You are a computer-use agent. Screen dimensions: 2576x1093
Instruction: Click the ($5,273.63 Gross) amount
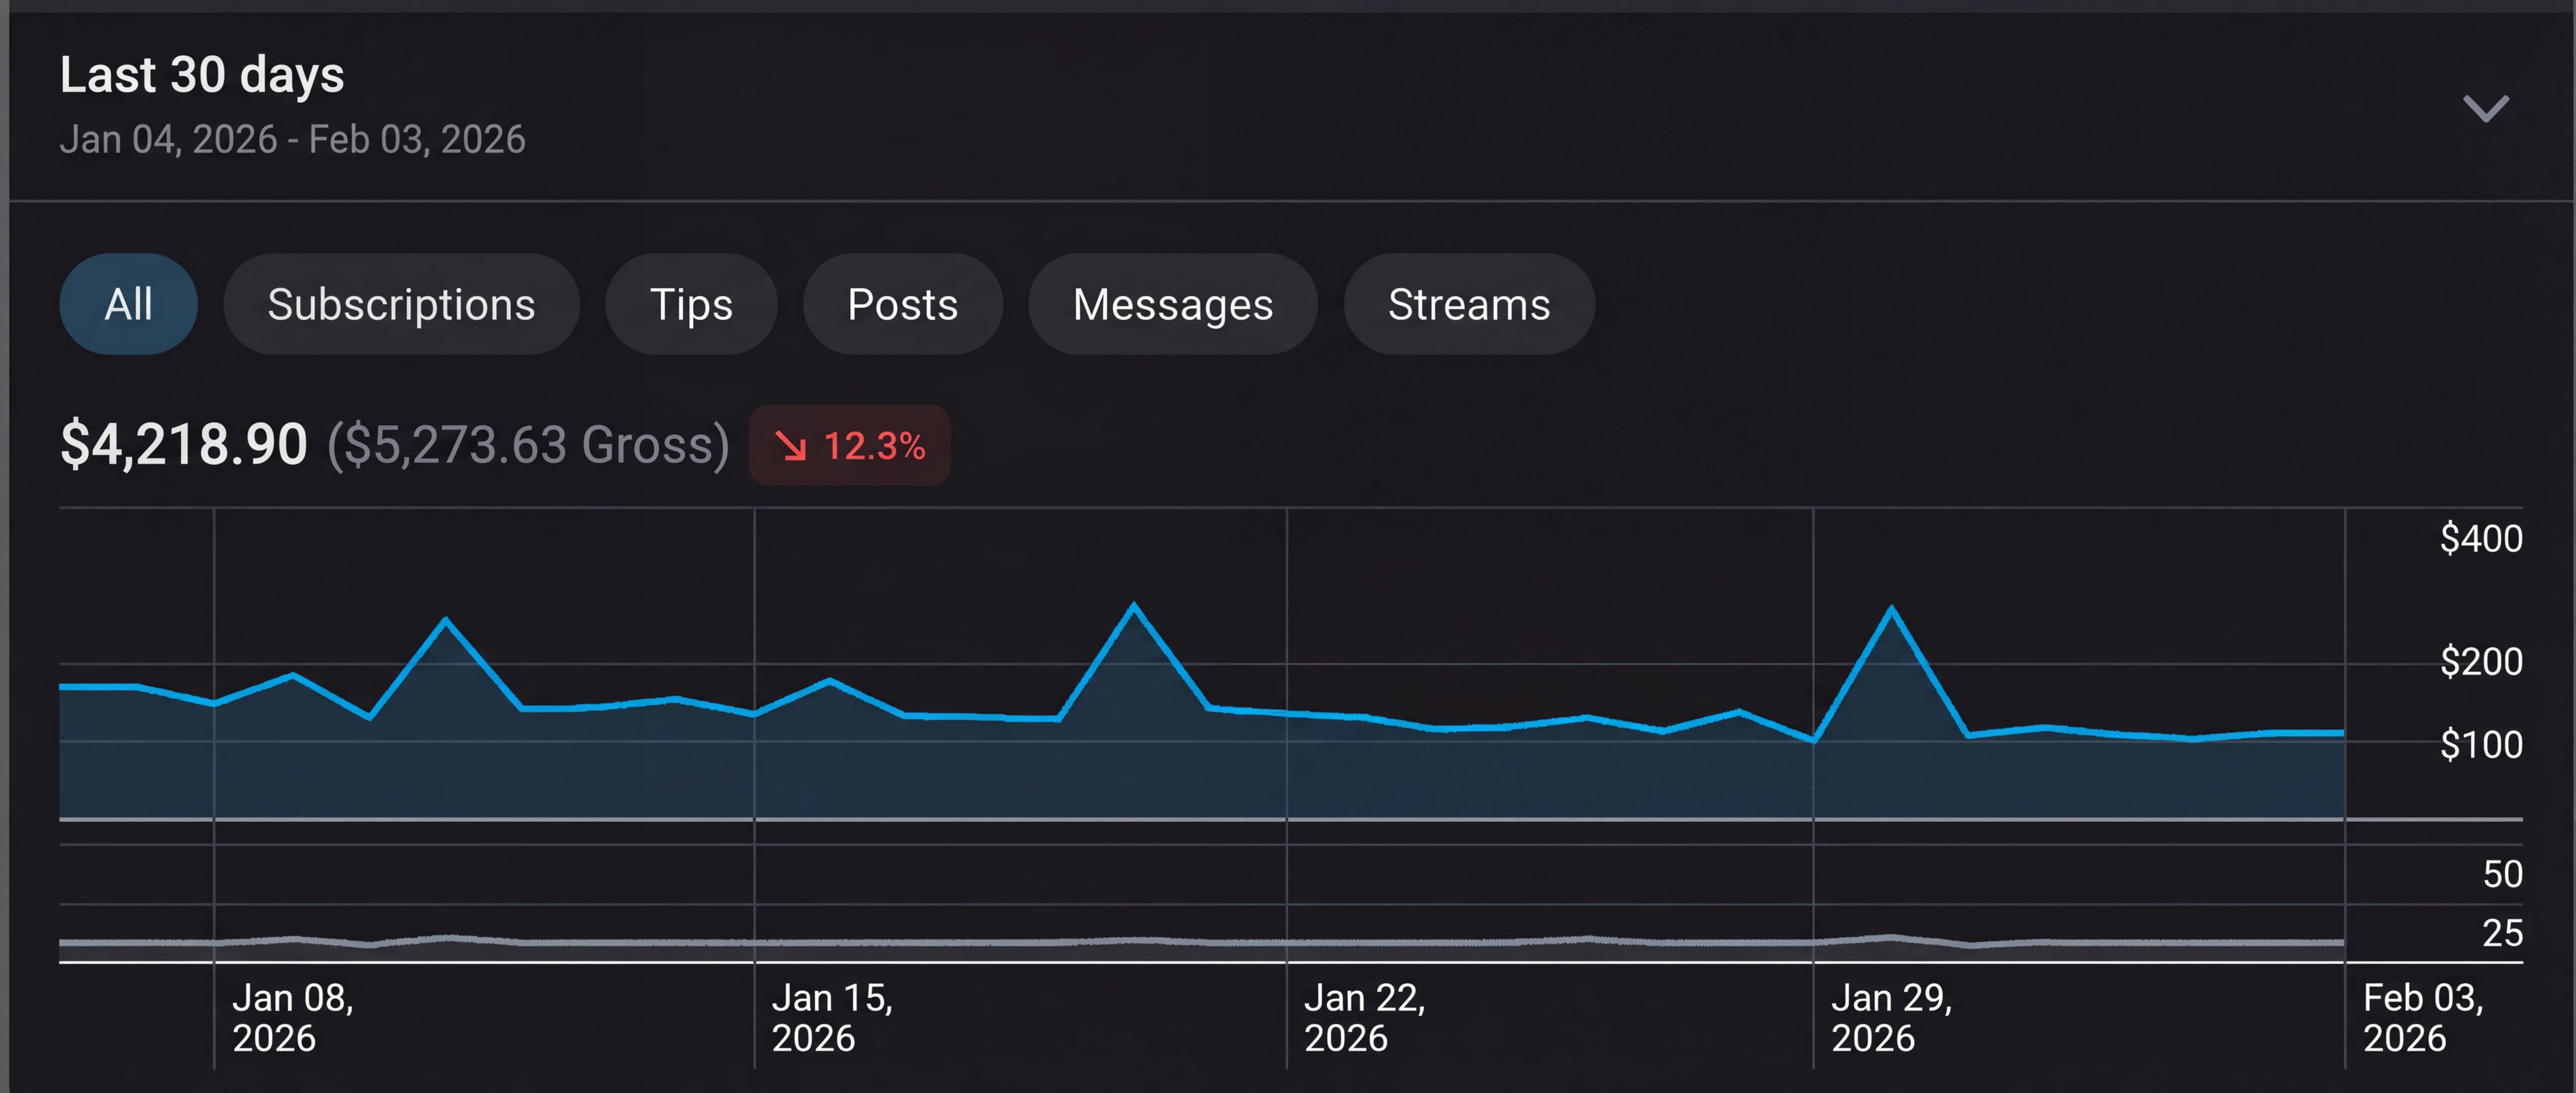click(528, 445)
